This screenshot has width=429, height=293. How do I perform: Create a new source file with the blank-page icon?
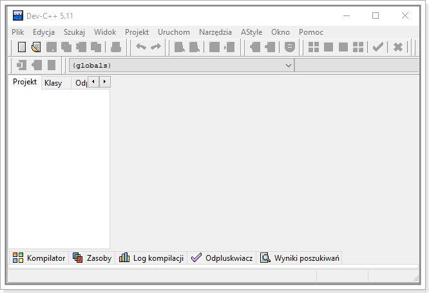22,47
